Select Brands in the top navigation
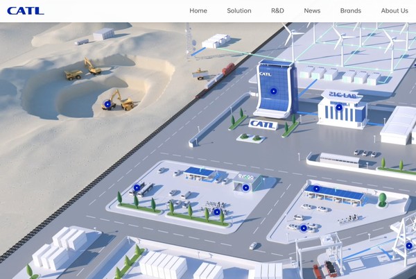The image size is (416, 279). 351,10
